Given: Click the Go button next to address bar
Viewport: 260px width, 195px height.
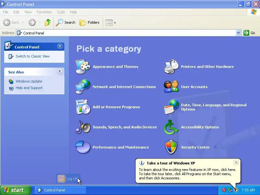Looking at the screenshot, I should click(249, 33).
